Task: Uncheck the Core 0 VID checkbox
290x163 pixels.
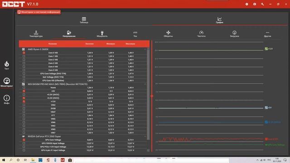Action: (x=24, y=53)
